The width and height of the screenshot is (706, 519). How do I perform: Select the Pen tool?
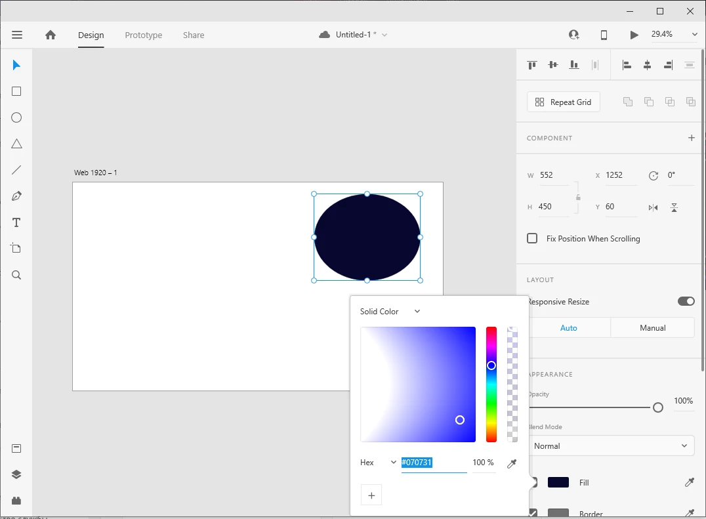pos(16,196)
